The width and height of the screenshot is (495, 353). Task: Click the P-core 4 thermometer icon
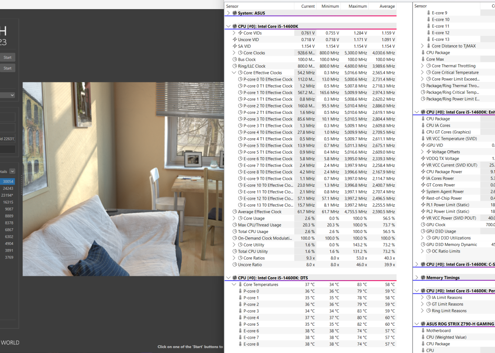240,317
